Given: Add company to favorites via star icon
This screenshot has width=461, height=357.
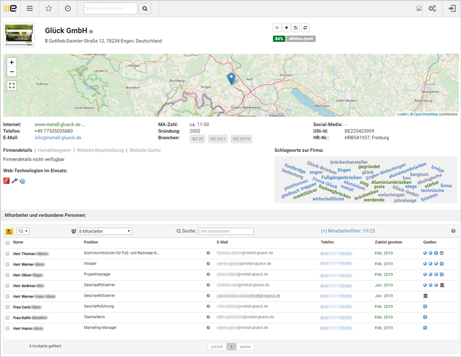Looking at the screenshot, I should pyautogui.click(x=277, y=28).
